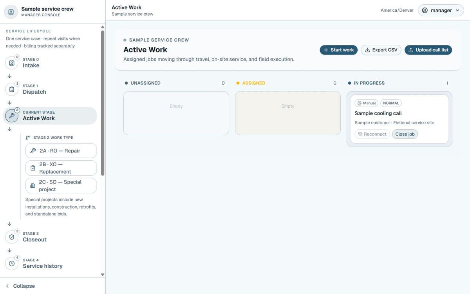Click the download icon on Export CSV
This screenshot has width=470, height=294.
(367, 50)
